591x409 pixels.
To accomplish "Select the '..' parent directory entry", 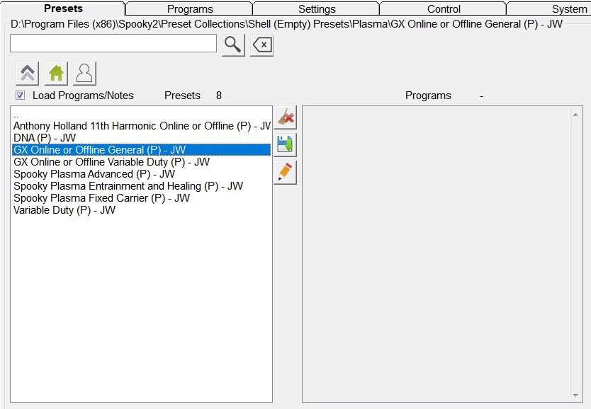I will (x=17, y=115).
